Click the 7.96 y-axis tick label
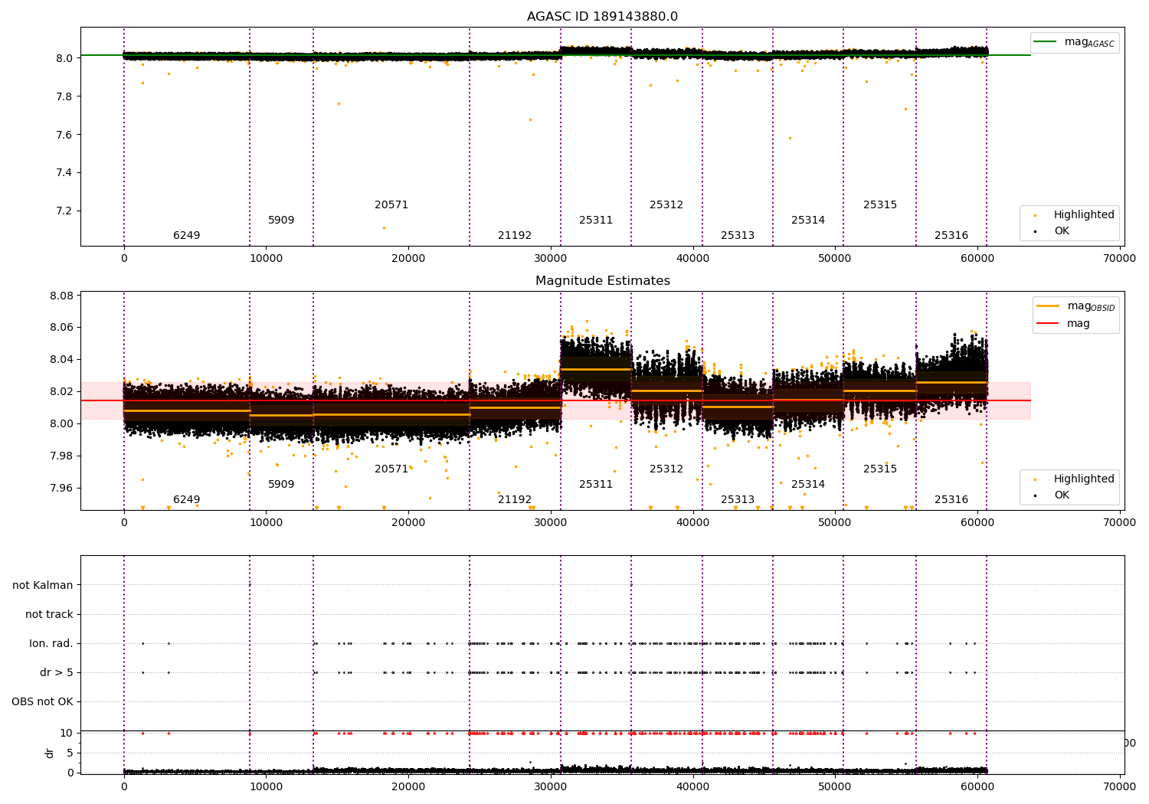This screenshot has width=1149, height=804. point(61,489)
